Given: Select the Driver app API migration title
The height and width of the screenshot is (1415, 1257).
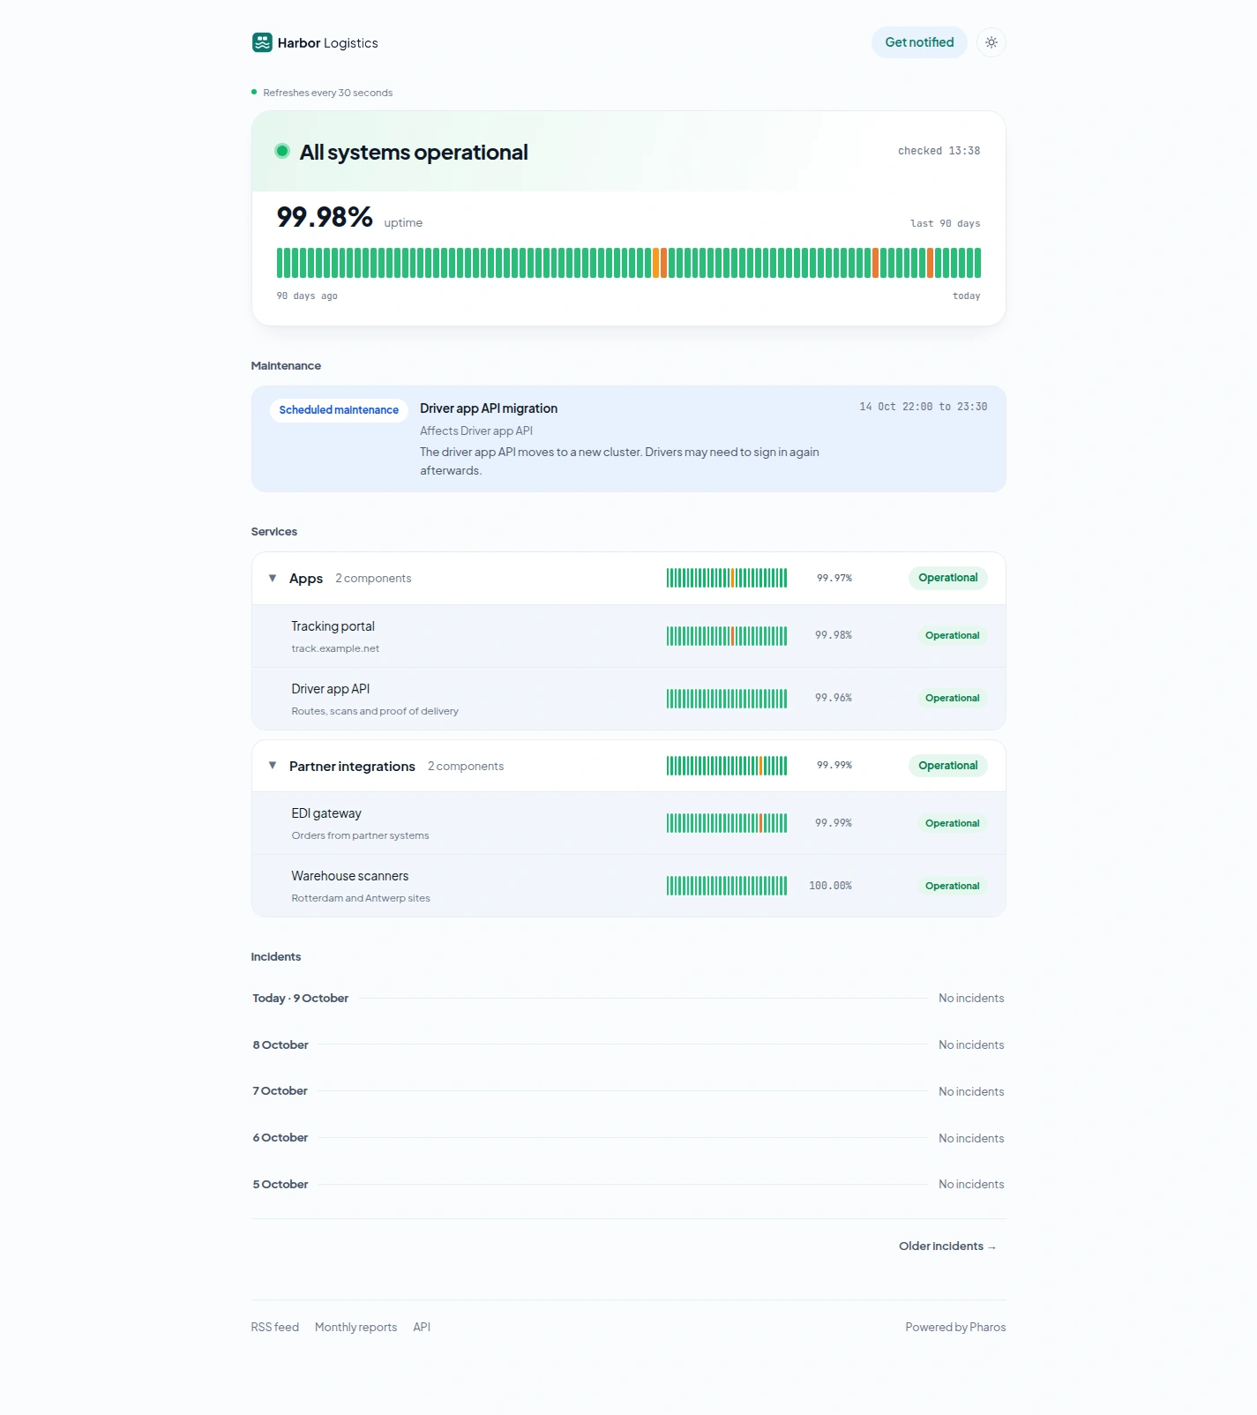Looking at the screenshot, I should point(489,408).
